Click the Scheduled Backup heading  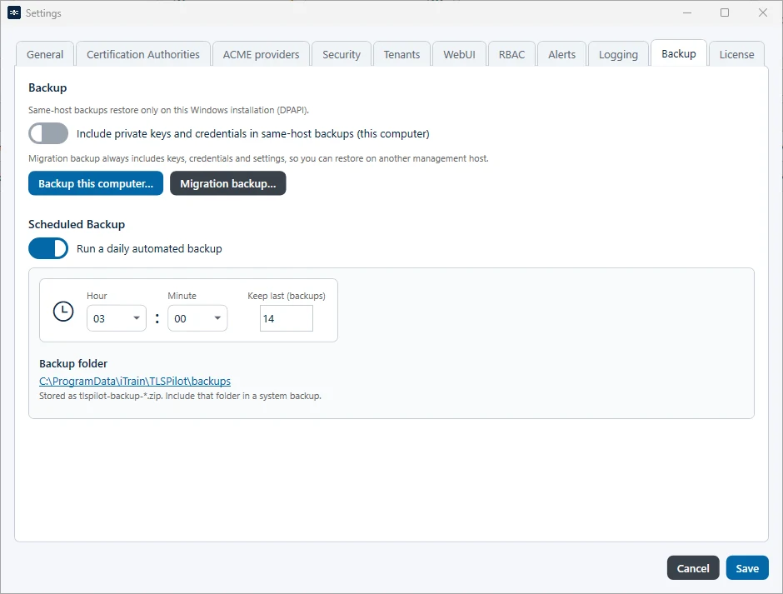pos(77,224)
